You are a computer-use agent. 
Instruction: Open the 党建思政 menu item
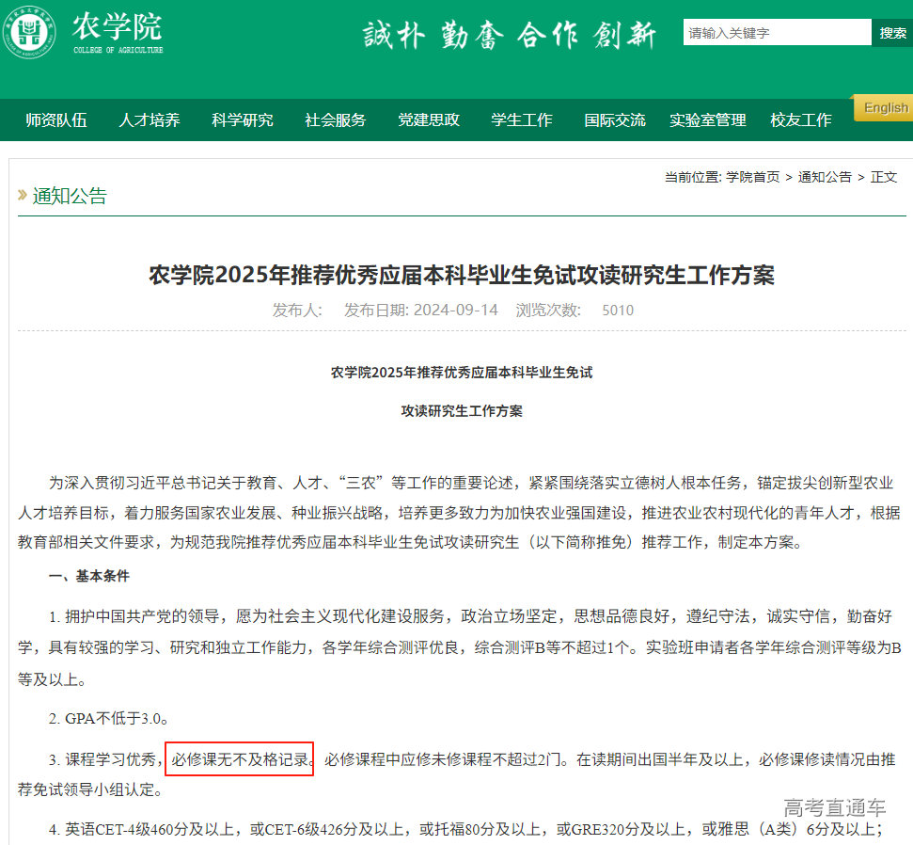tap(428, 120)
